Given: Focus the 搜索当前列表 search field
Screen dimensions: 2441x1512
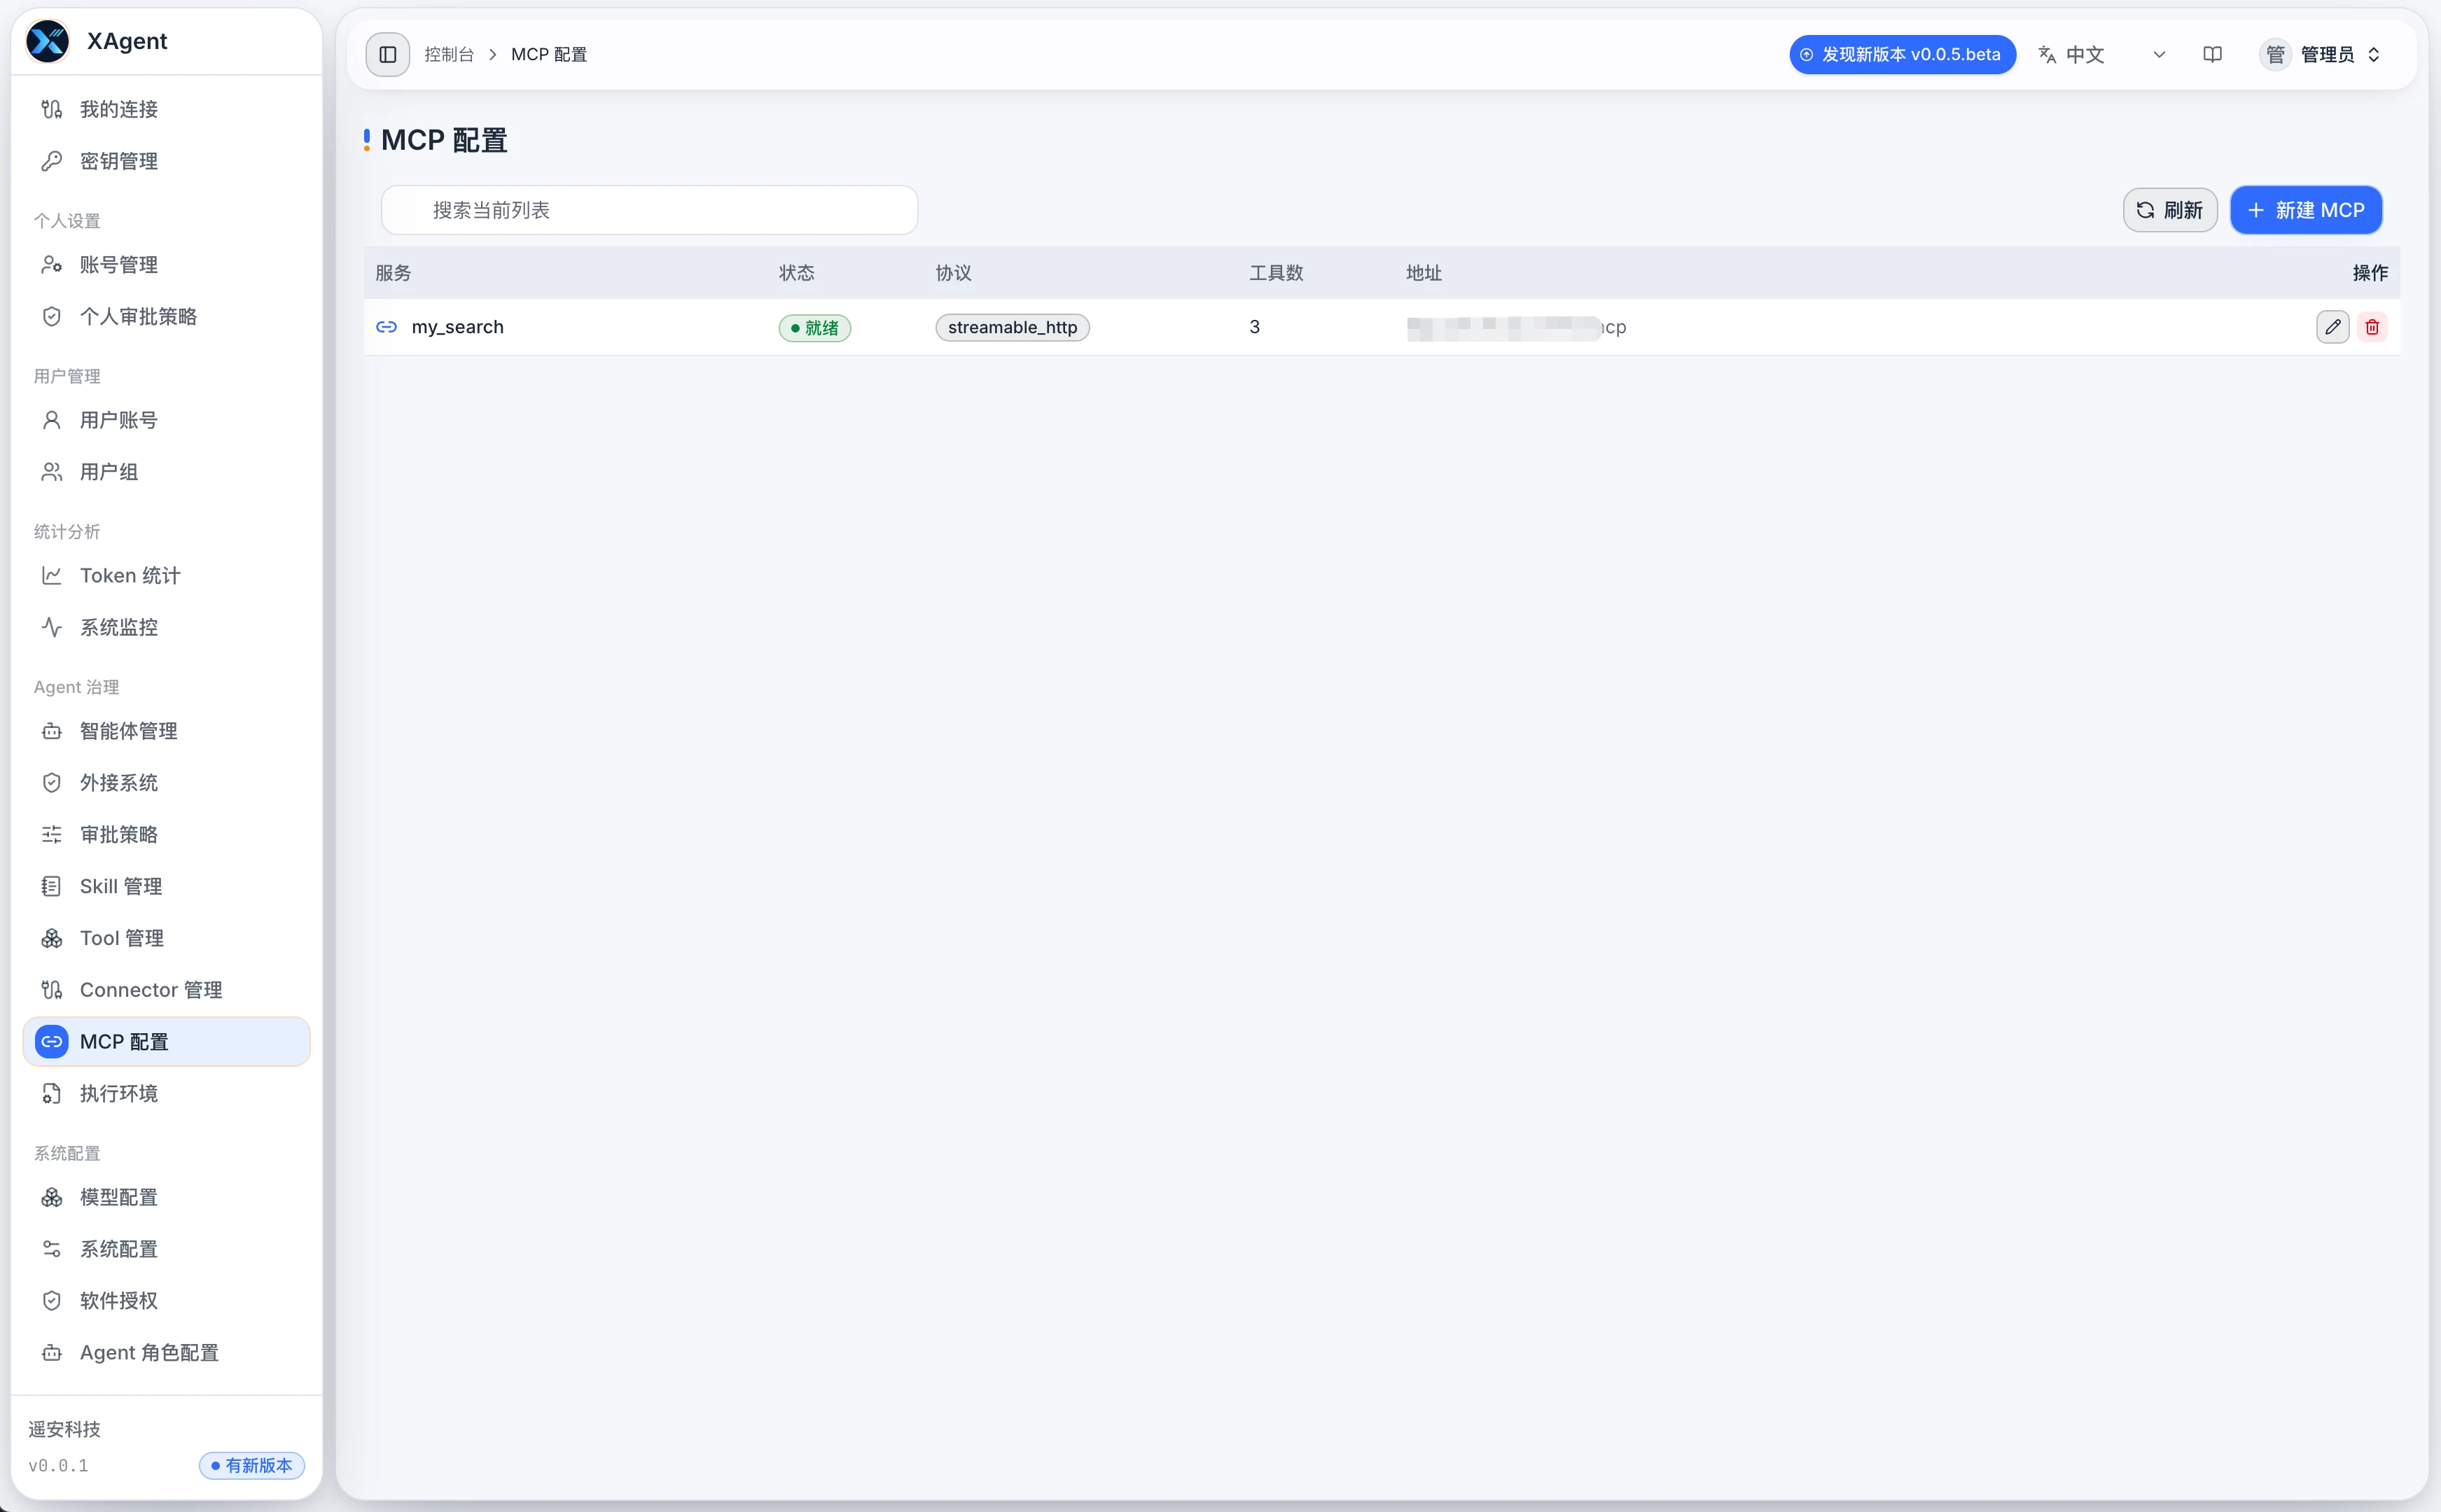Looking at the screenshot, I should coord(649,210).
